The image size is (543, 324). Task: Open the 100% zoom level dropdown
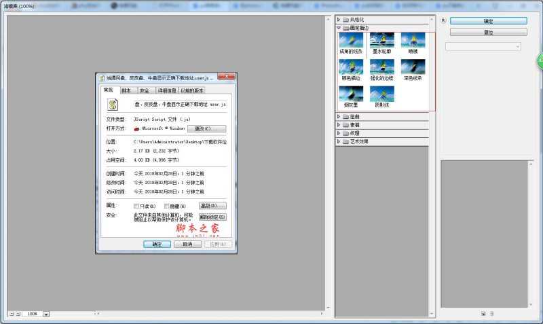click(x=46, y=314)
